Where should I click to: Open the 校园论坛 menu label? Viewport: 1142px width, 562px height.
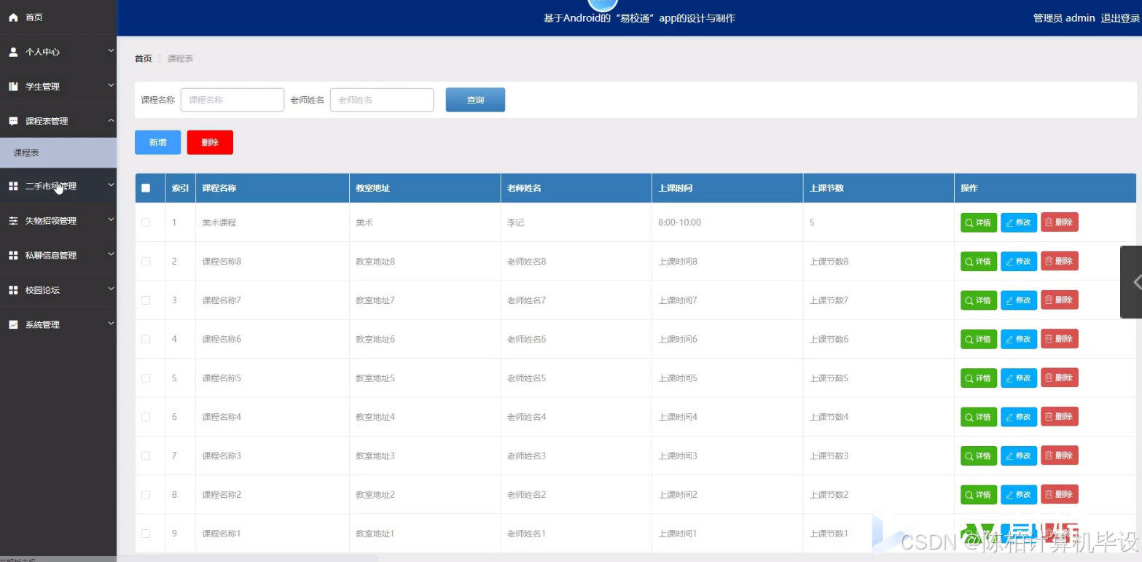click(x=42, y=290)
